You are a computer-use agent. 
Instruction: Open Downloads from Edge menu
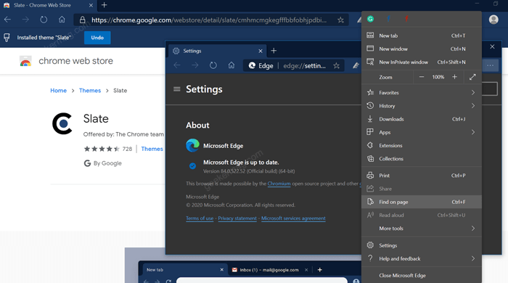421,119
